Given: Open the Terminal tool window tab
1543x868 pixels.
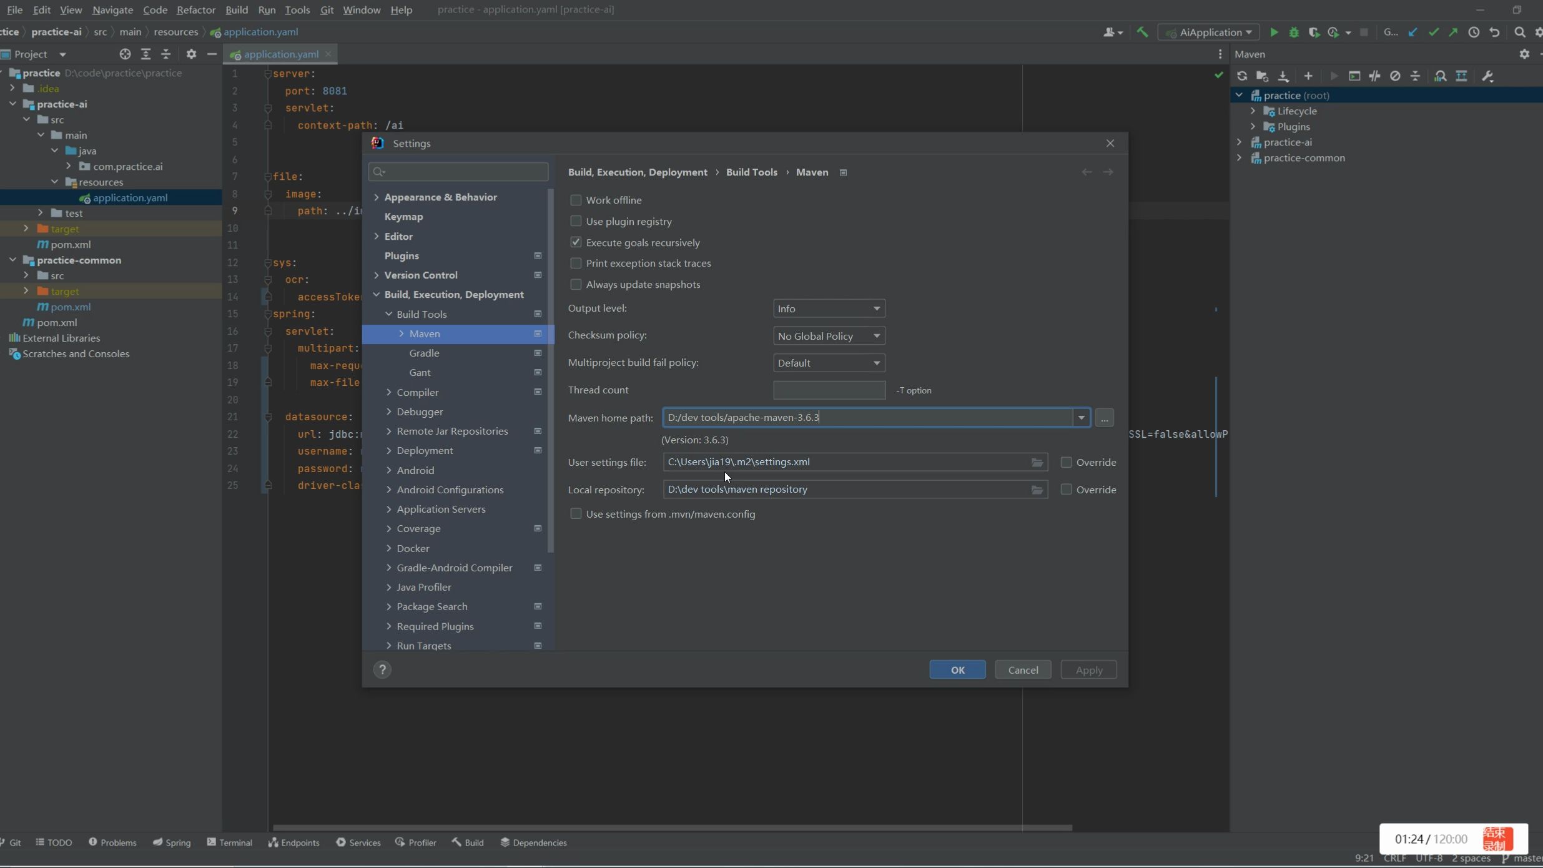Looking at the screenshot, I should point(229,843).
